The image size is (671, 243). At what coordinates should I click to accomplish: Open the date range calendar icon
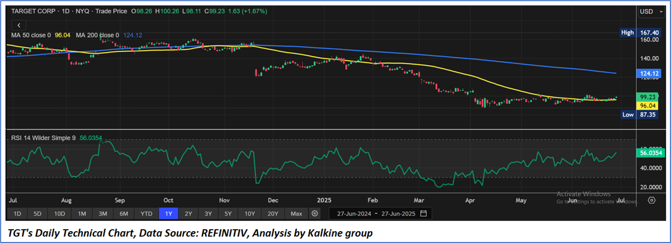[x=423, y=214]
